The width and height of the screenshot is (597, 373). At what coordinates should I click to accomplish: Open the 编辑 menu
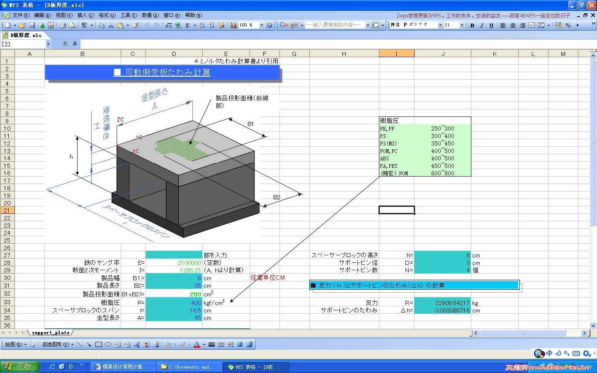42,15
